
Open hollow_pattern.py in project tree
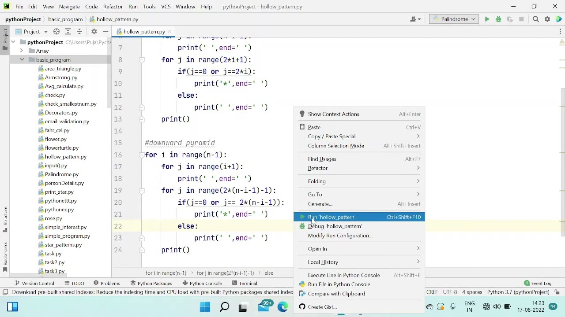pos(65,157)
